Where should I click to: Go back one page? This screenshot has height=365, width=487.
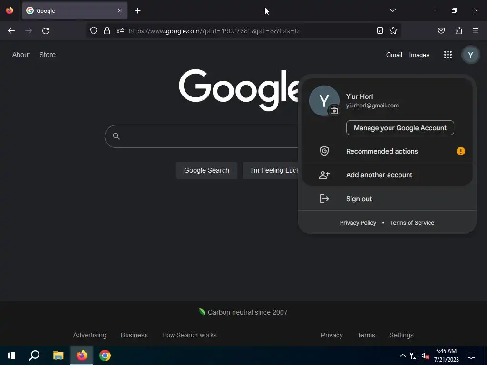[11, 31]
